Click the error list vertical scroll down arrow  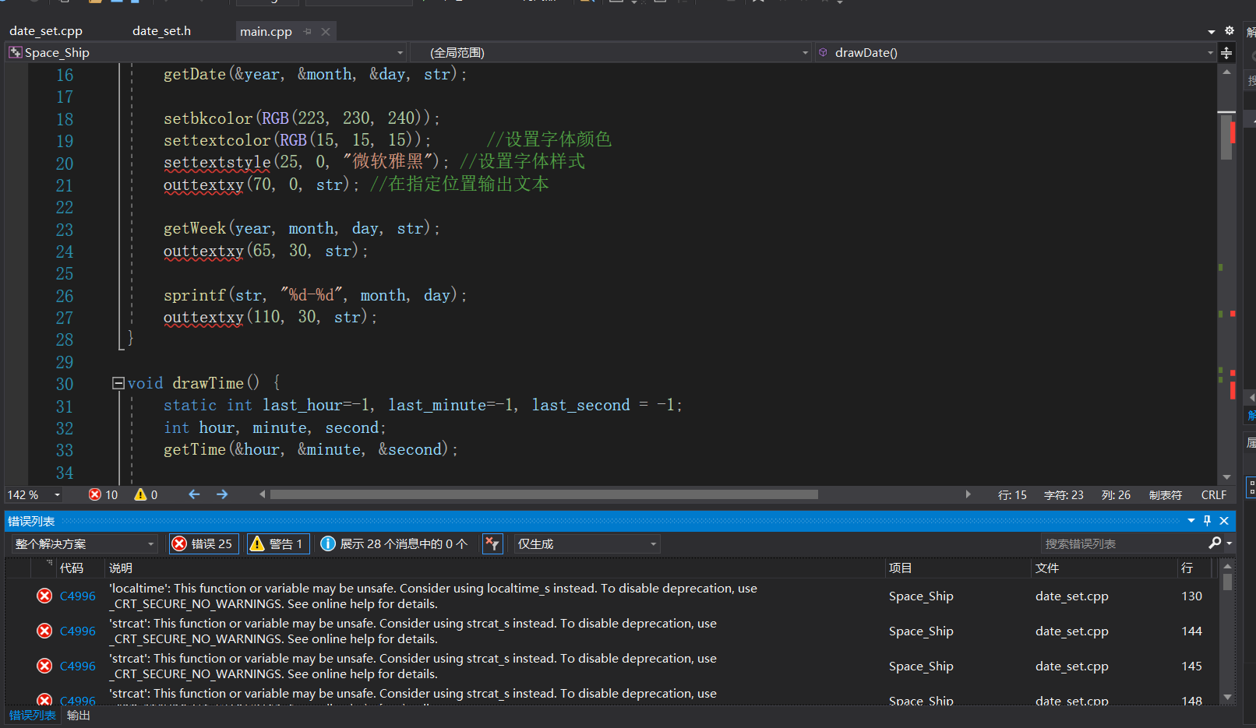1228,698
